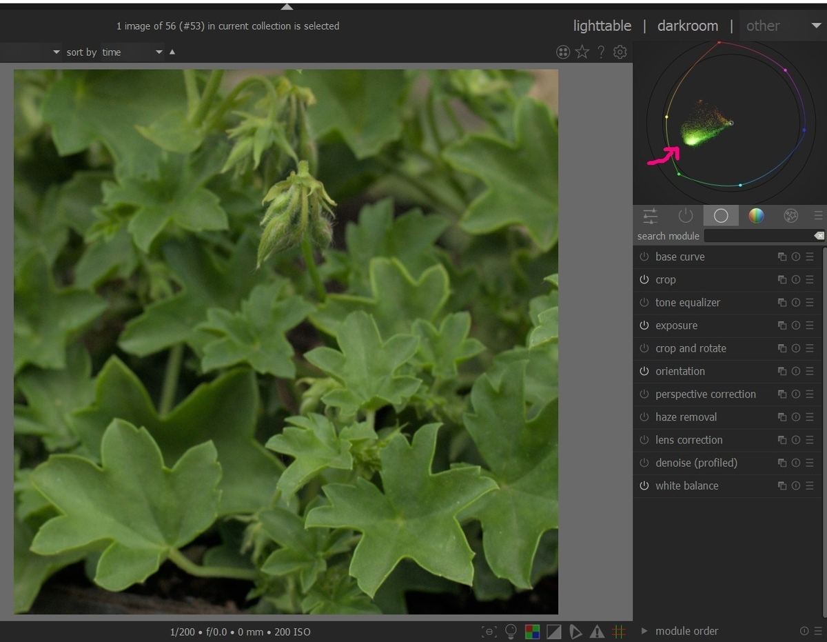Show active modules power tab

coord(685,216)
